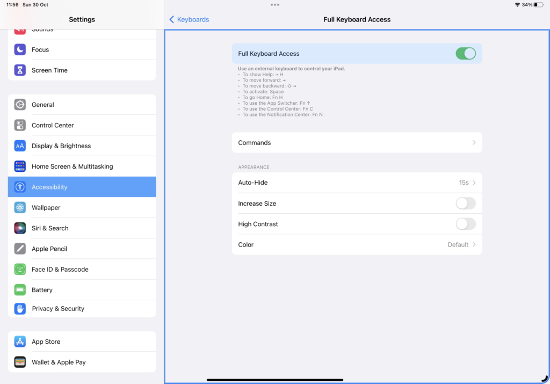Viewport: 550px width, 384px height.
Task: Change the cursor Color from Default
Action: click(x=357, y=244)
